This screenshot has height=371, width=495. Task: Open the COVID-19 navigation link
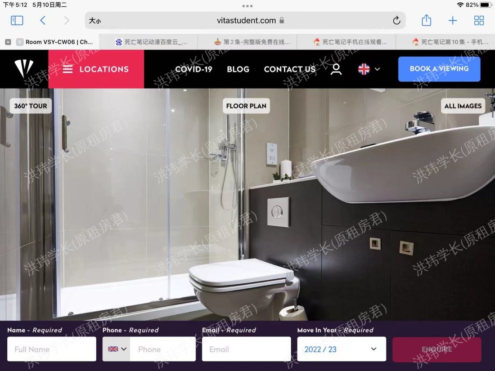(193, 69)
